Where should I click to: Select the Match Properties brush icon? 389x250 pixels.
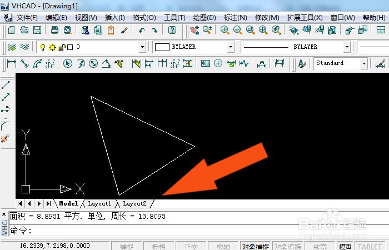click(x=124, y=30)
